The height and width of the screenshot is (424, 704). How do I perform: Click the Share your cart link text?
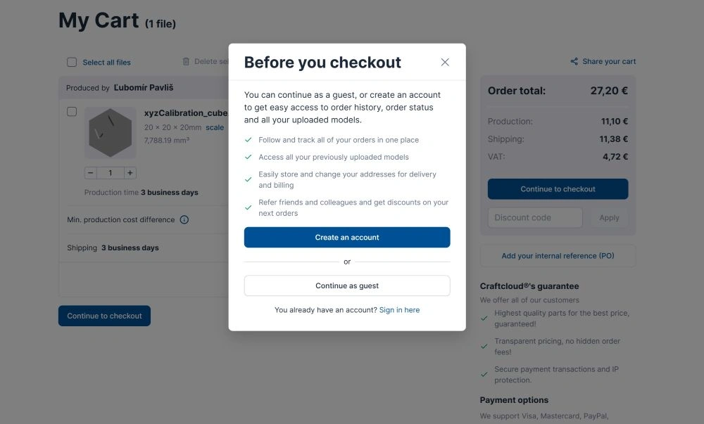[609, 62]
